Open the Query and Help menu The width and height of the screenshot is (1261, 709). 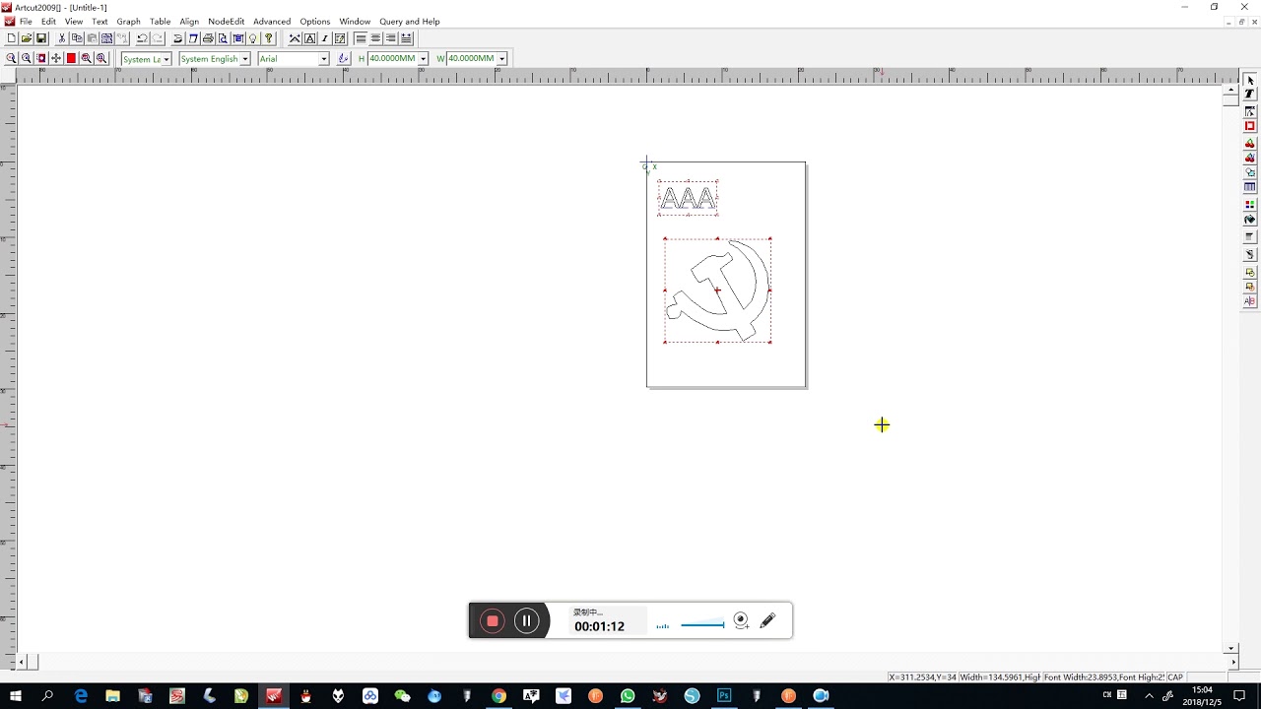[x=410, y=21]
